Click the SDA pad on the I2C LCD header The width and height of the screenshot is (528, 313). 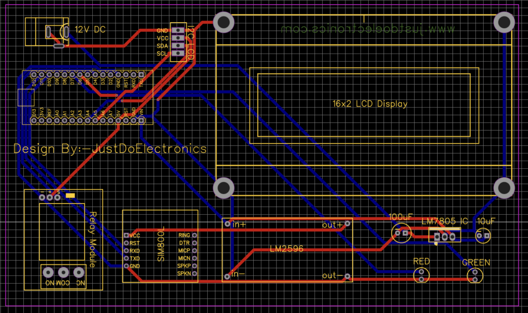pos(178,46)
